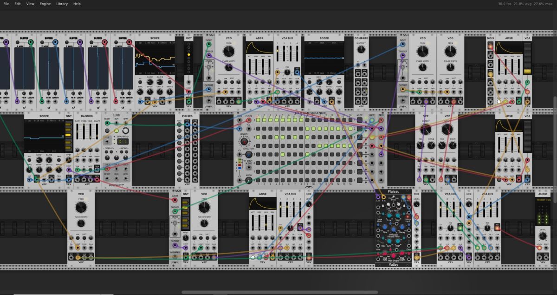557x295 pixels.
Task: Click TIME knob on SCOPE beside GNT
Action: click(x=29, y=170)
